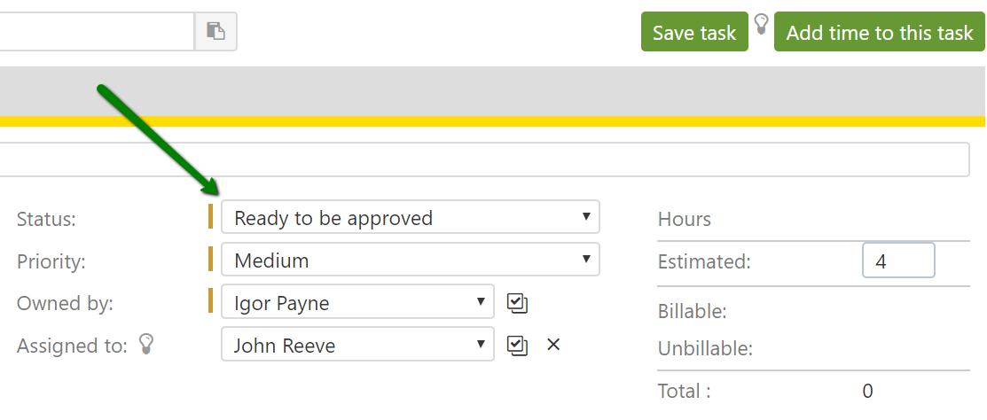The image size is (987, 420).
Task: Click the lightbulb hint beside Save task
Action: 761,24
